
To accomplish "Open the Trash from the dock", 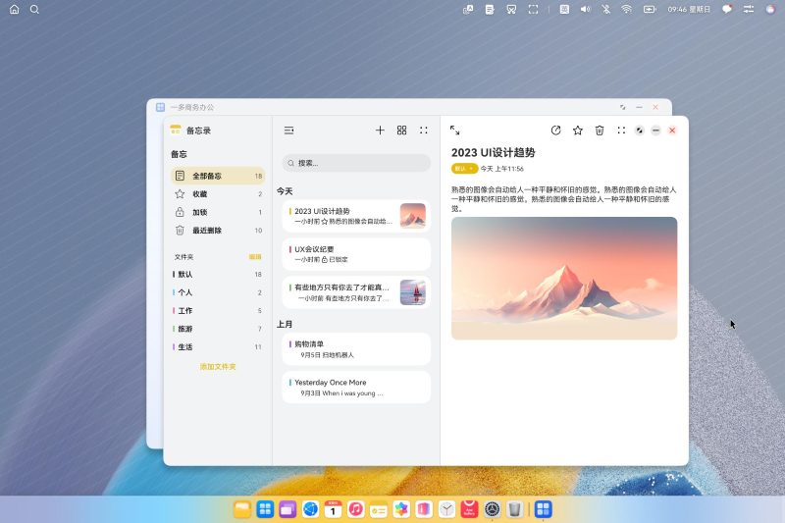I will click(x=514, y=509).
